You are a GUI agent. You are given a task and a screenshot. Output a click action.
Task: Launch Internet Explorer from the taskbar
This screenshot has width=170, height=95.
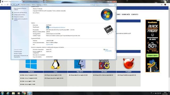pos(8,93)
